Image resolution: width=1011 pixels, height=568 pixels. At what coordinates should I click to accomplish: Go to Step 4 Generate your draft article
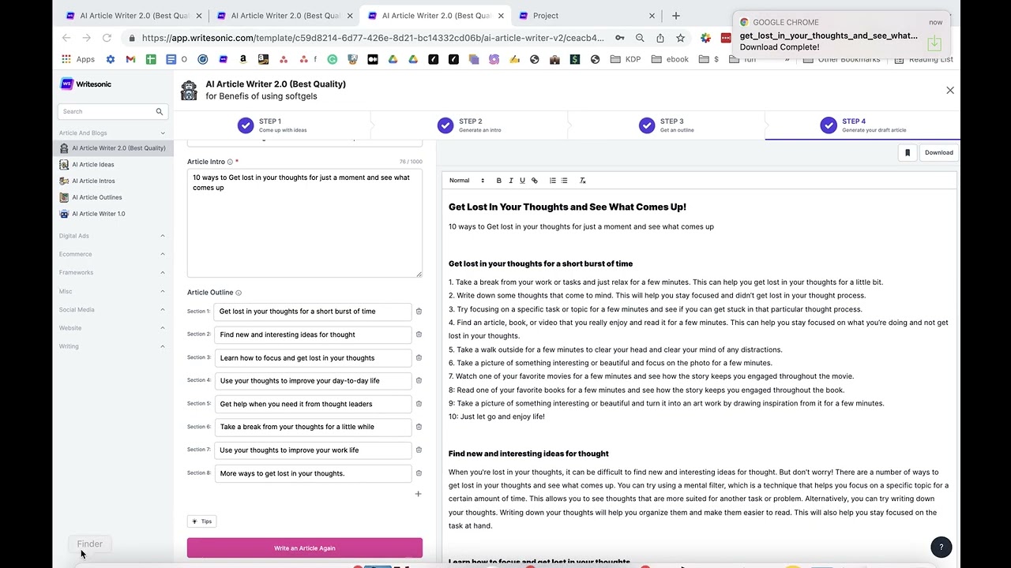click(863, 125)
